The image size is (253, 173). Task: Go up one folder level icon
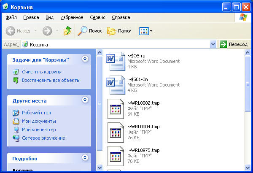pos(67,31)
